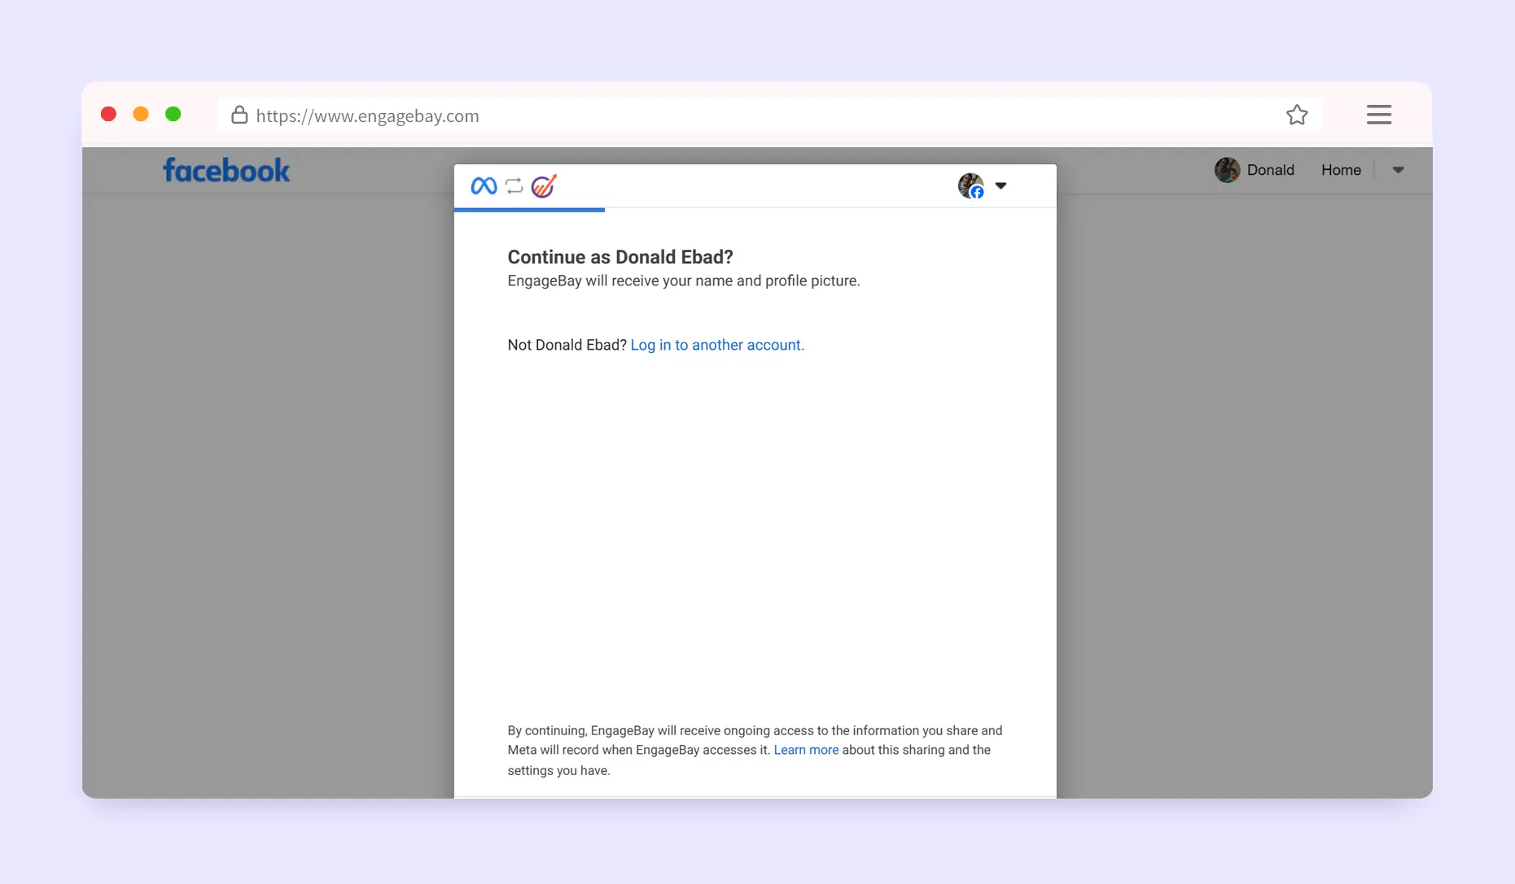This screenshot has height=884, width=1515.
Task: Click the blue progress bar under logos
Action: [529, 210]
